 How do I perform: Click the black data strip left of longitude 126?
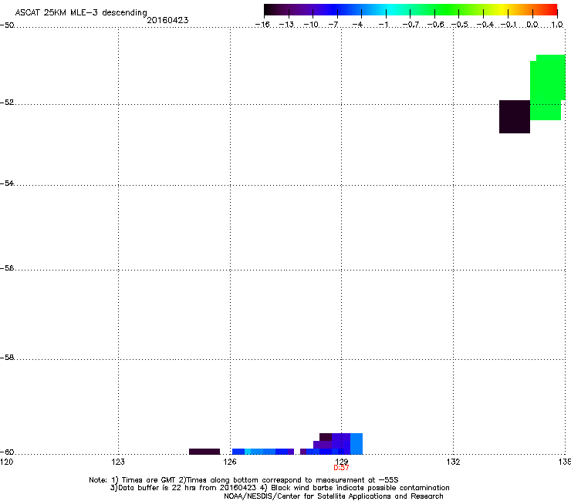[x=204, y=452]
